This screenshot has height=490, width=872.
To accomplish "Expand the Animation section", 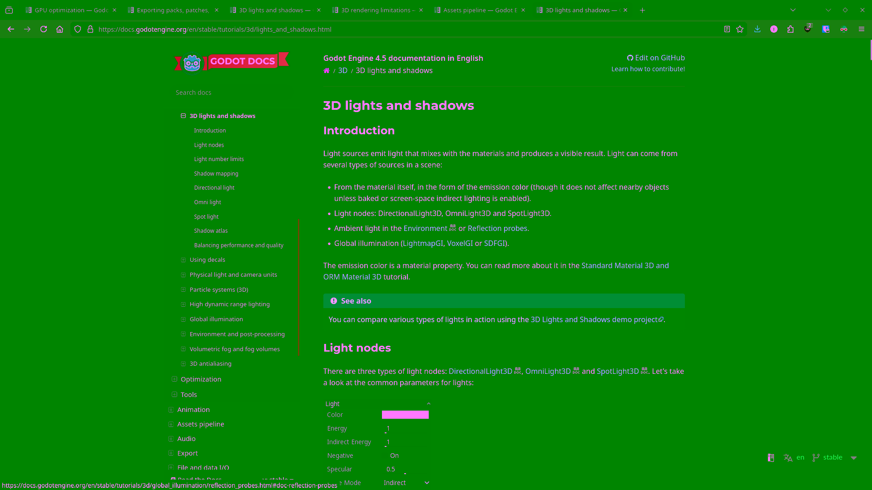I will click(171, 410).
